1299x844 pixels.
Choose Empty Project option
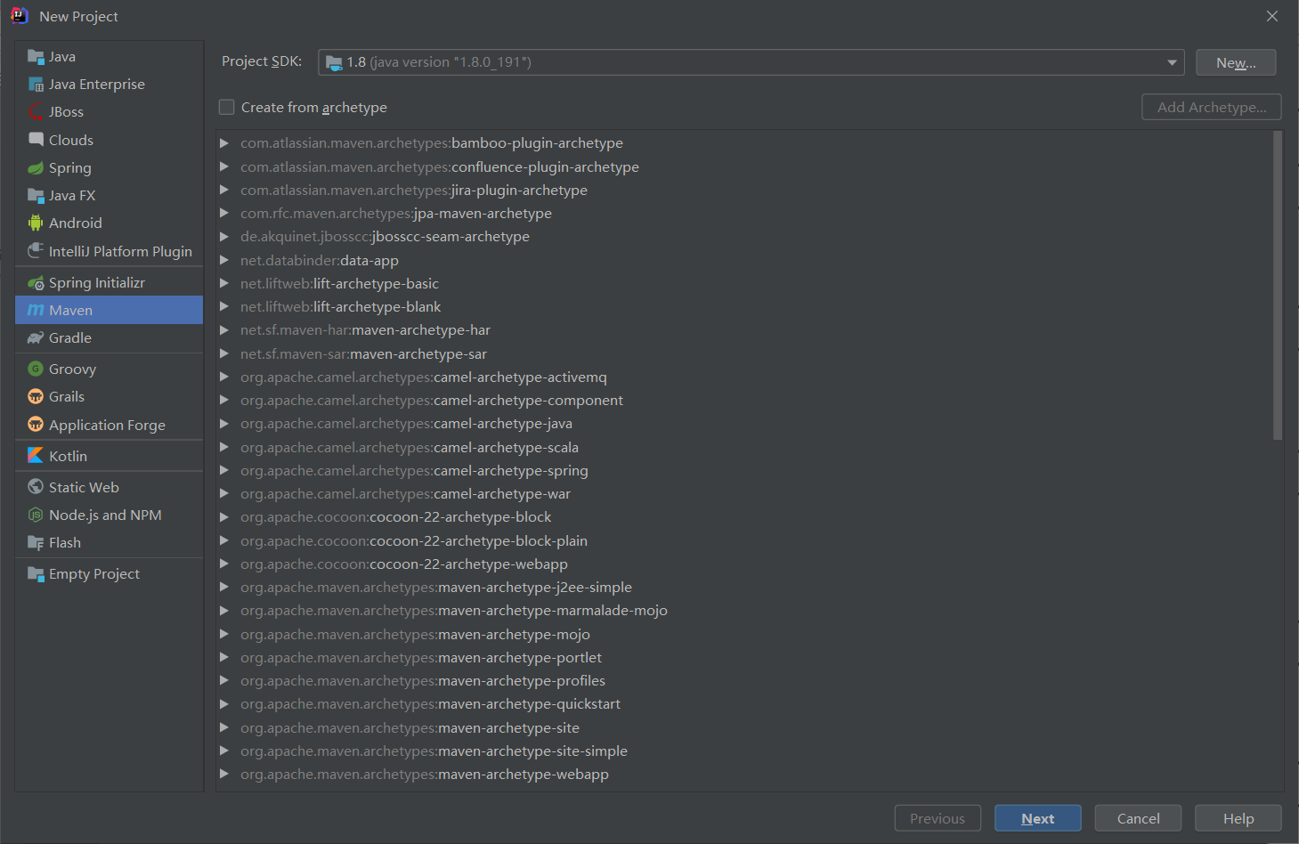point(109,574)
